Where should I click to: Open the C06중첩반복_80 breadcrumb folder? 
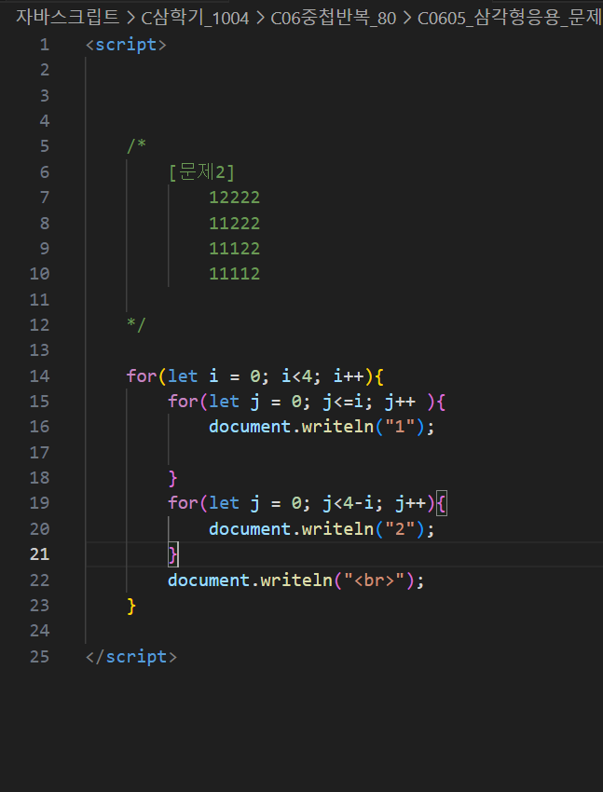(334, 18)
